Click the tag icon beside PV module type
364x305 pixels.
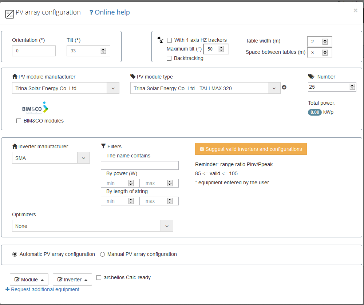133,76
